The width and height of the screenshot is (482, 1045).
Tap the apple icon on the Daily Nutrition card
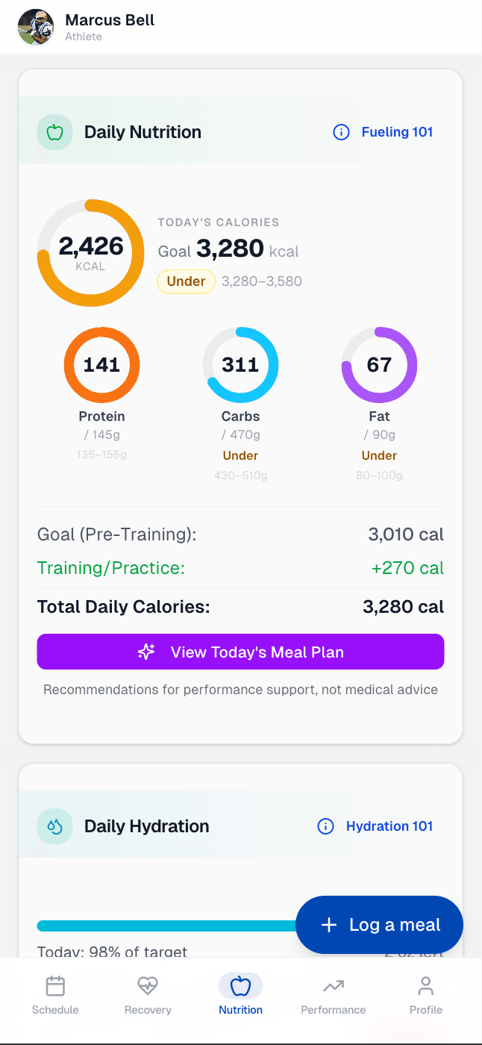[54, 132]
